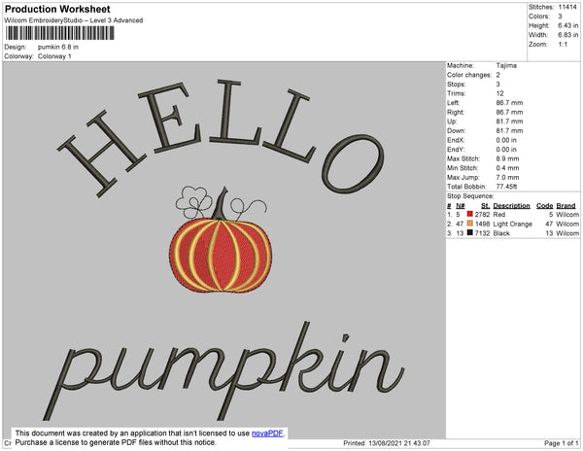Image resolution: width=583 pixels, height=451 pixels.
Task: Click stitch count 1498 in the Light Orange row
Action: 482,224
